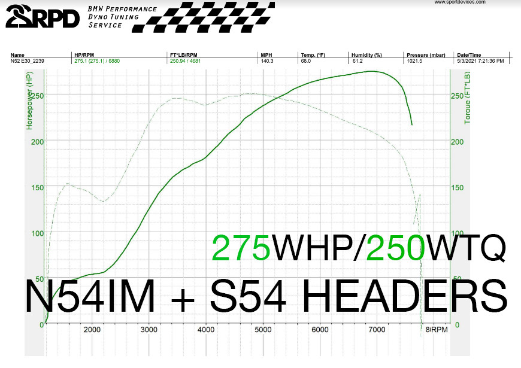Click the MPH value 140.3

[x=267, y=60]
